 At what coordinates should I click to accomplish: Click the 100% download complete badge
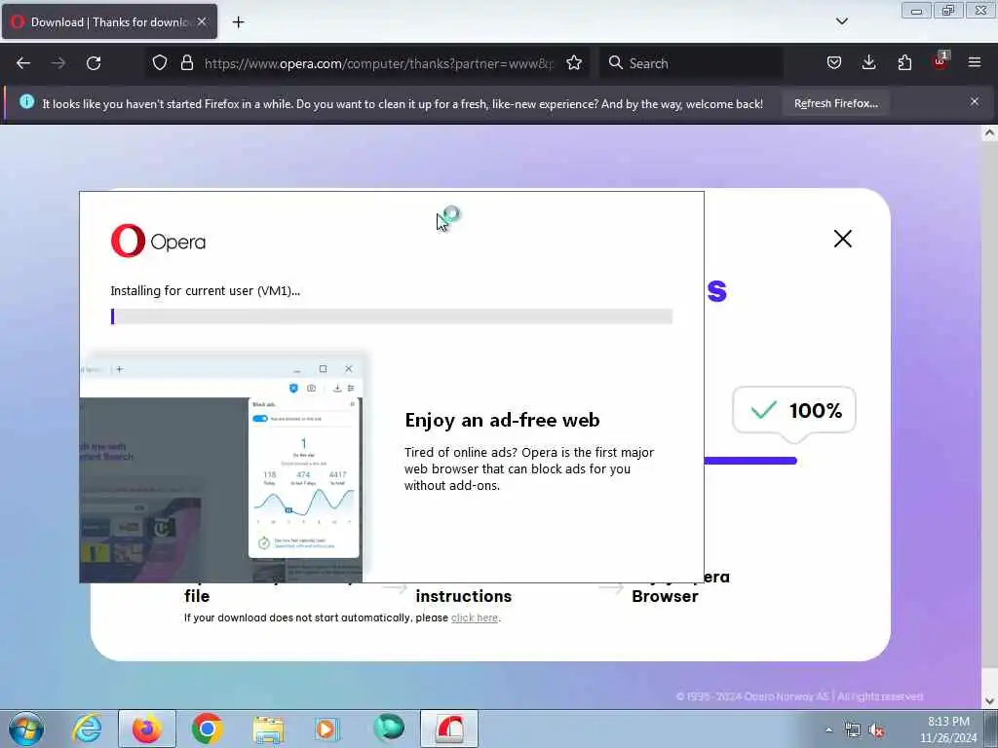(794, 410)
